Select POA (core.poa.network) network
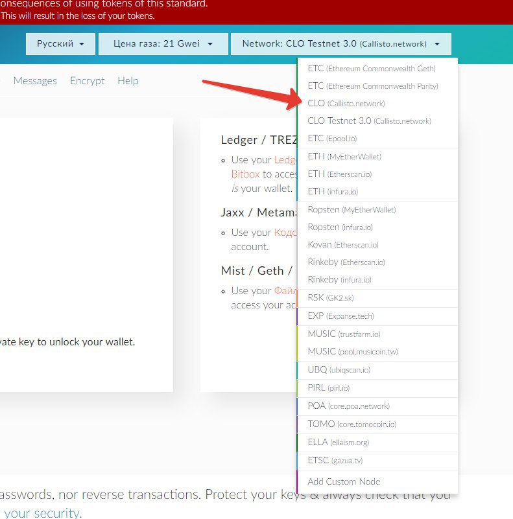Screen dimensions: 513x519 [377, 406]
